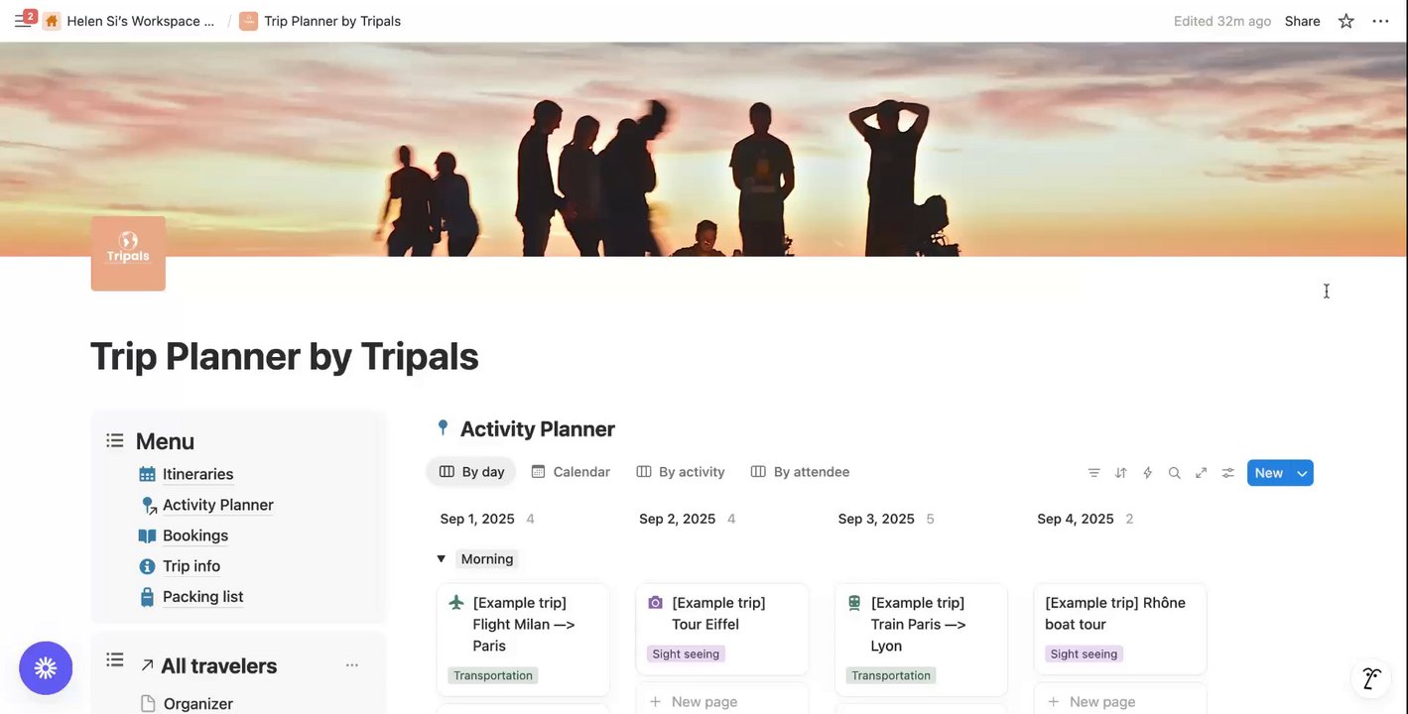
Task: Collapse the Morning group triangle
Action: coord(441,559)
